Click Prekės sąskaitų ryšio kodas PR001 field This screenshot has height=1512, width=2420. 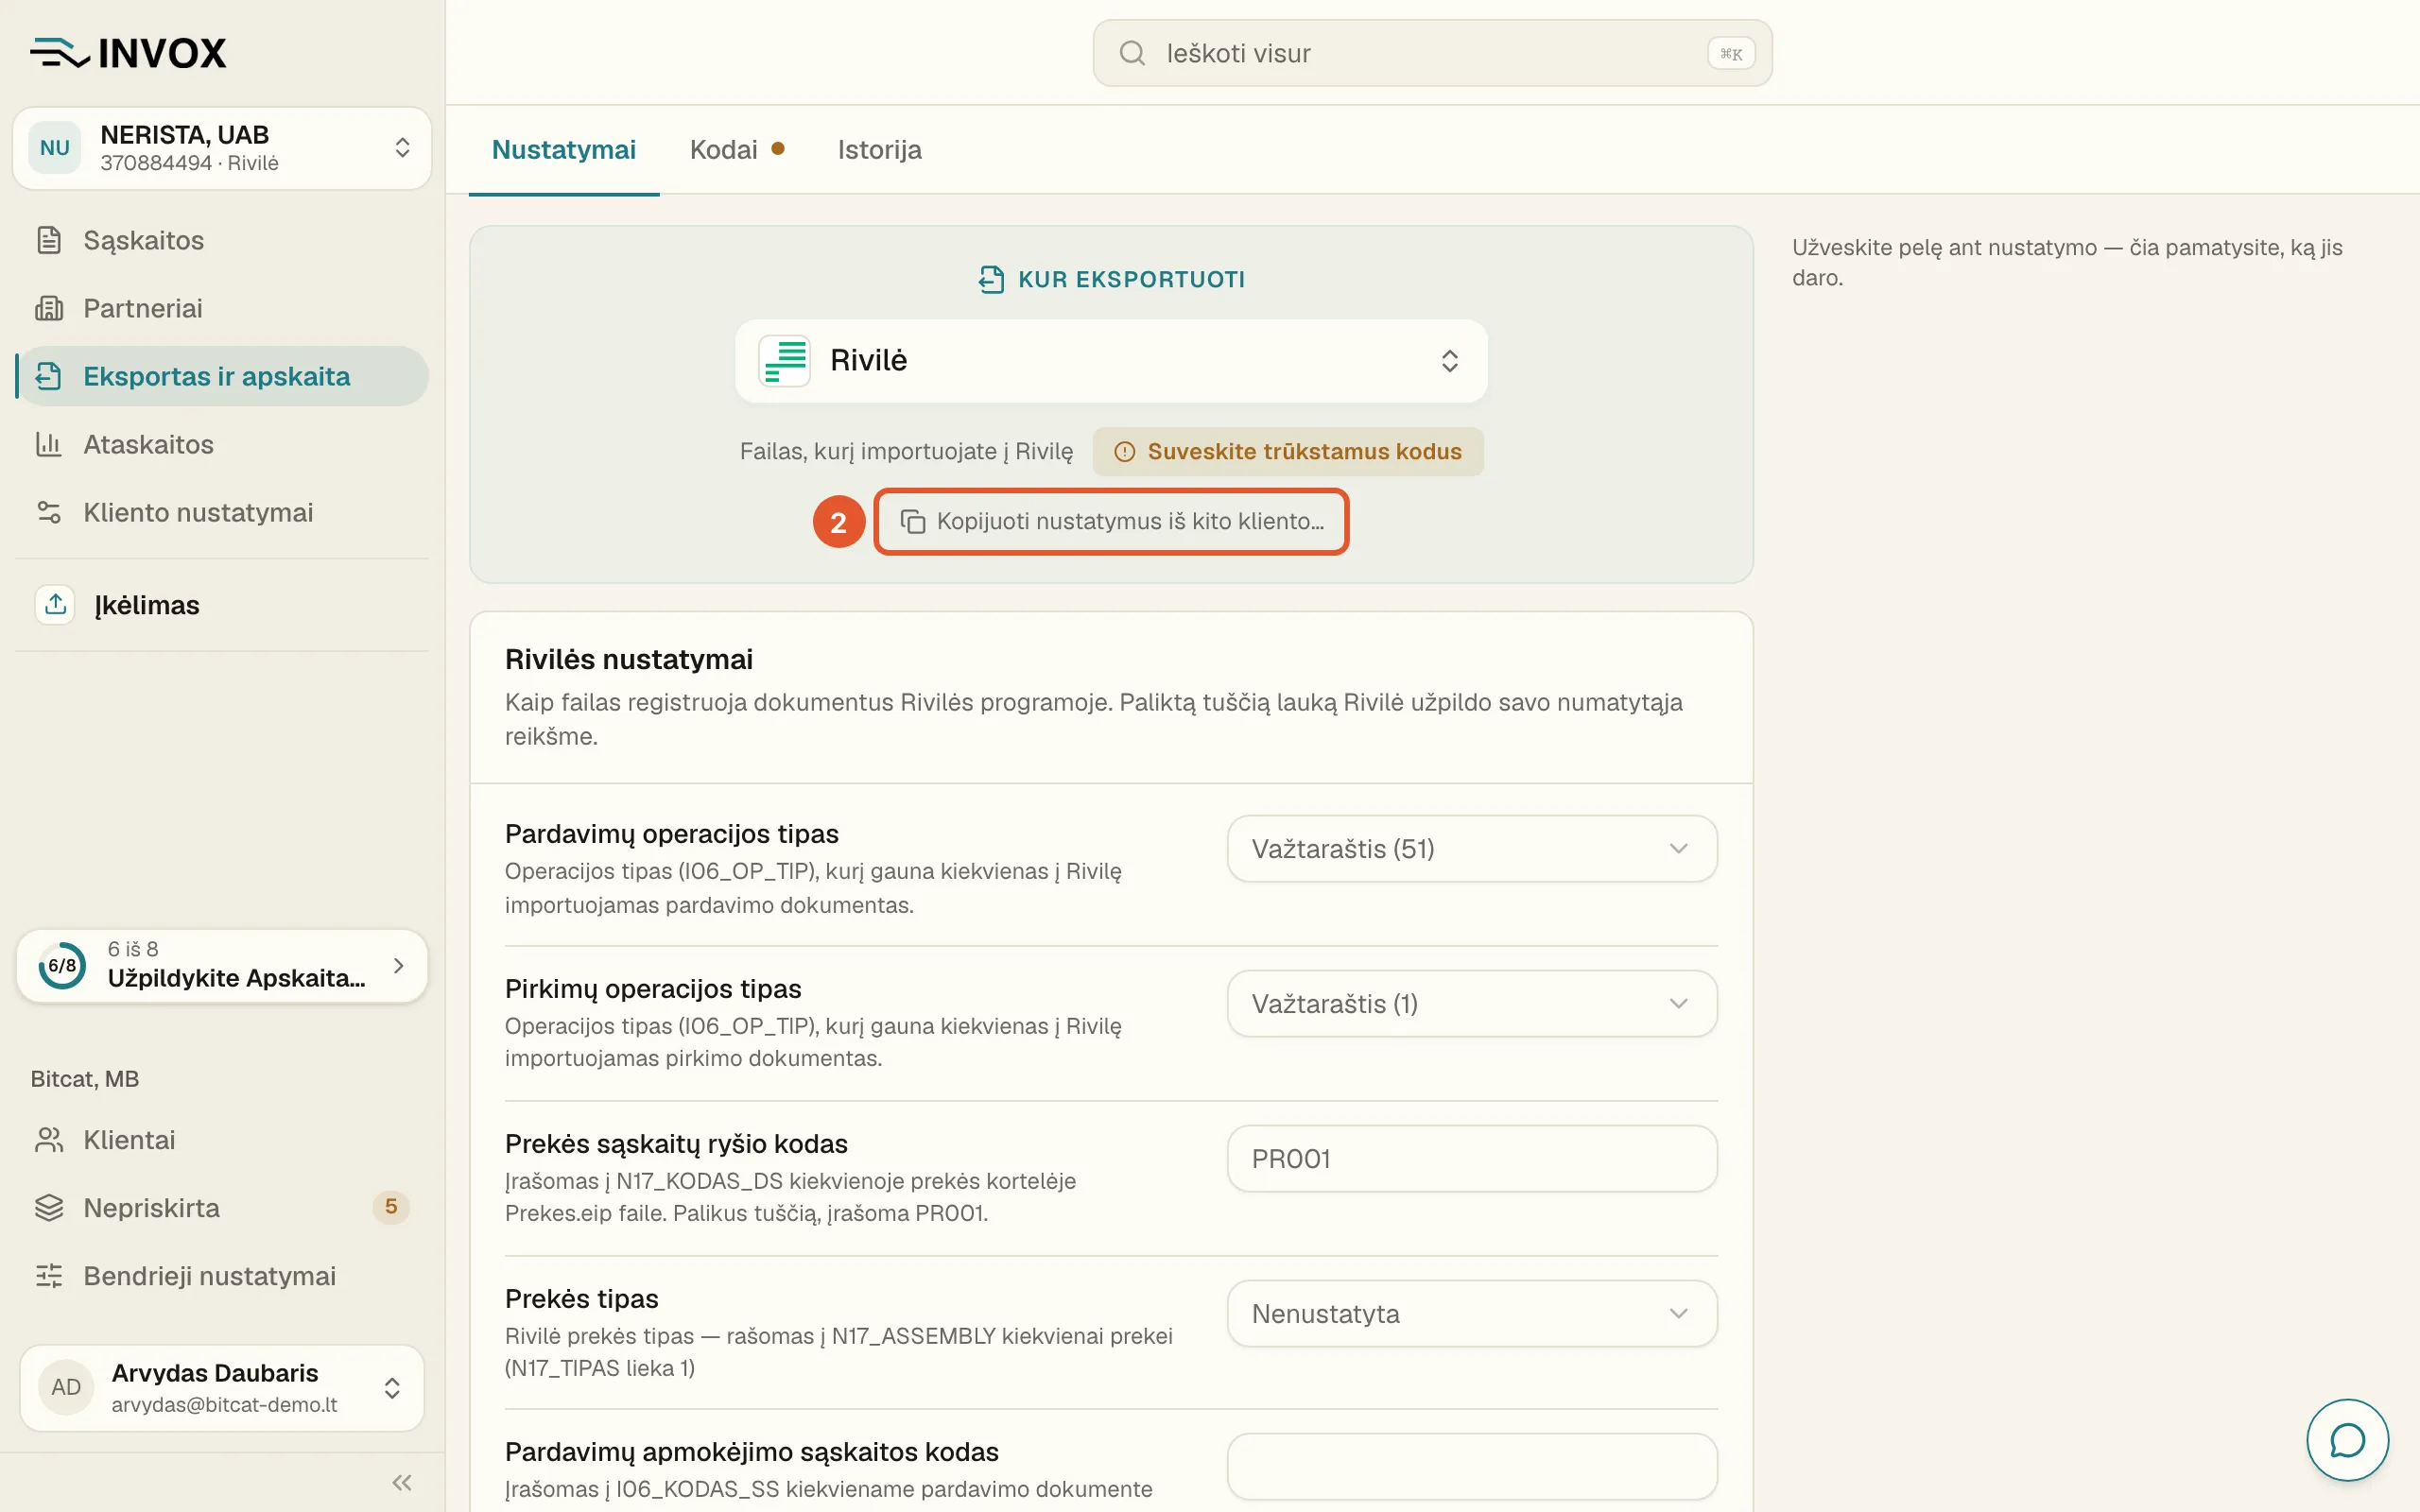[x=1472, y=1159]
